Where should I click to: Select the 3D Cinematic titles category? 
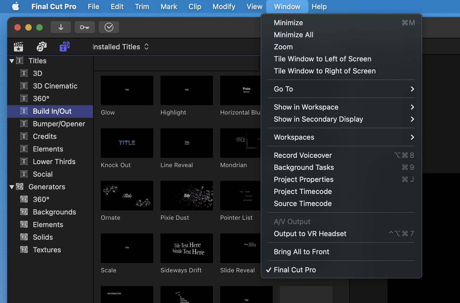pos(50,86)
